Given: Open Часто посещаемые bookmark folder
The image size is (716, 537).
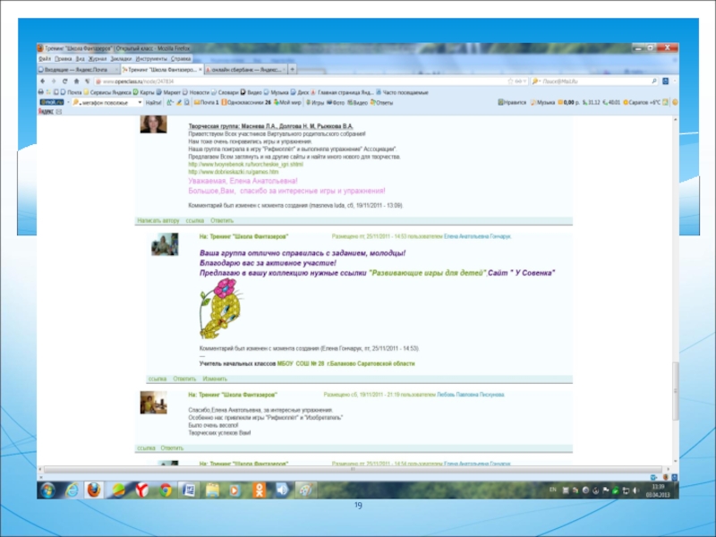Looking at the screenshot, I should point(402,92).
